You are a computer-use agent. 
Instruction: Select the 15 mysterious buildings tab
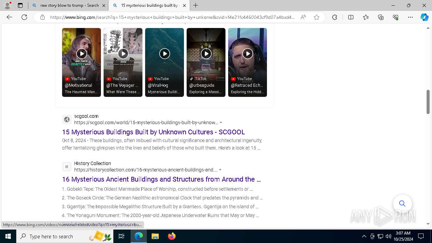point(150,5)
